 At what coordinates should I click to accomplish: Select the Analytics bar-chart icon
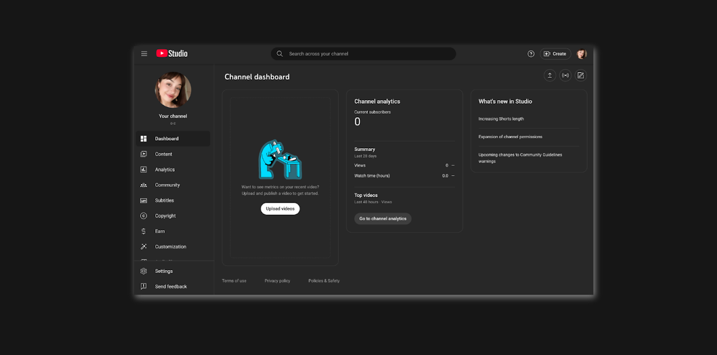click(x=144, y=169)
